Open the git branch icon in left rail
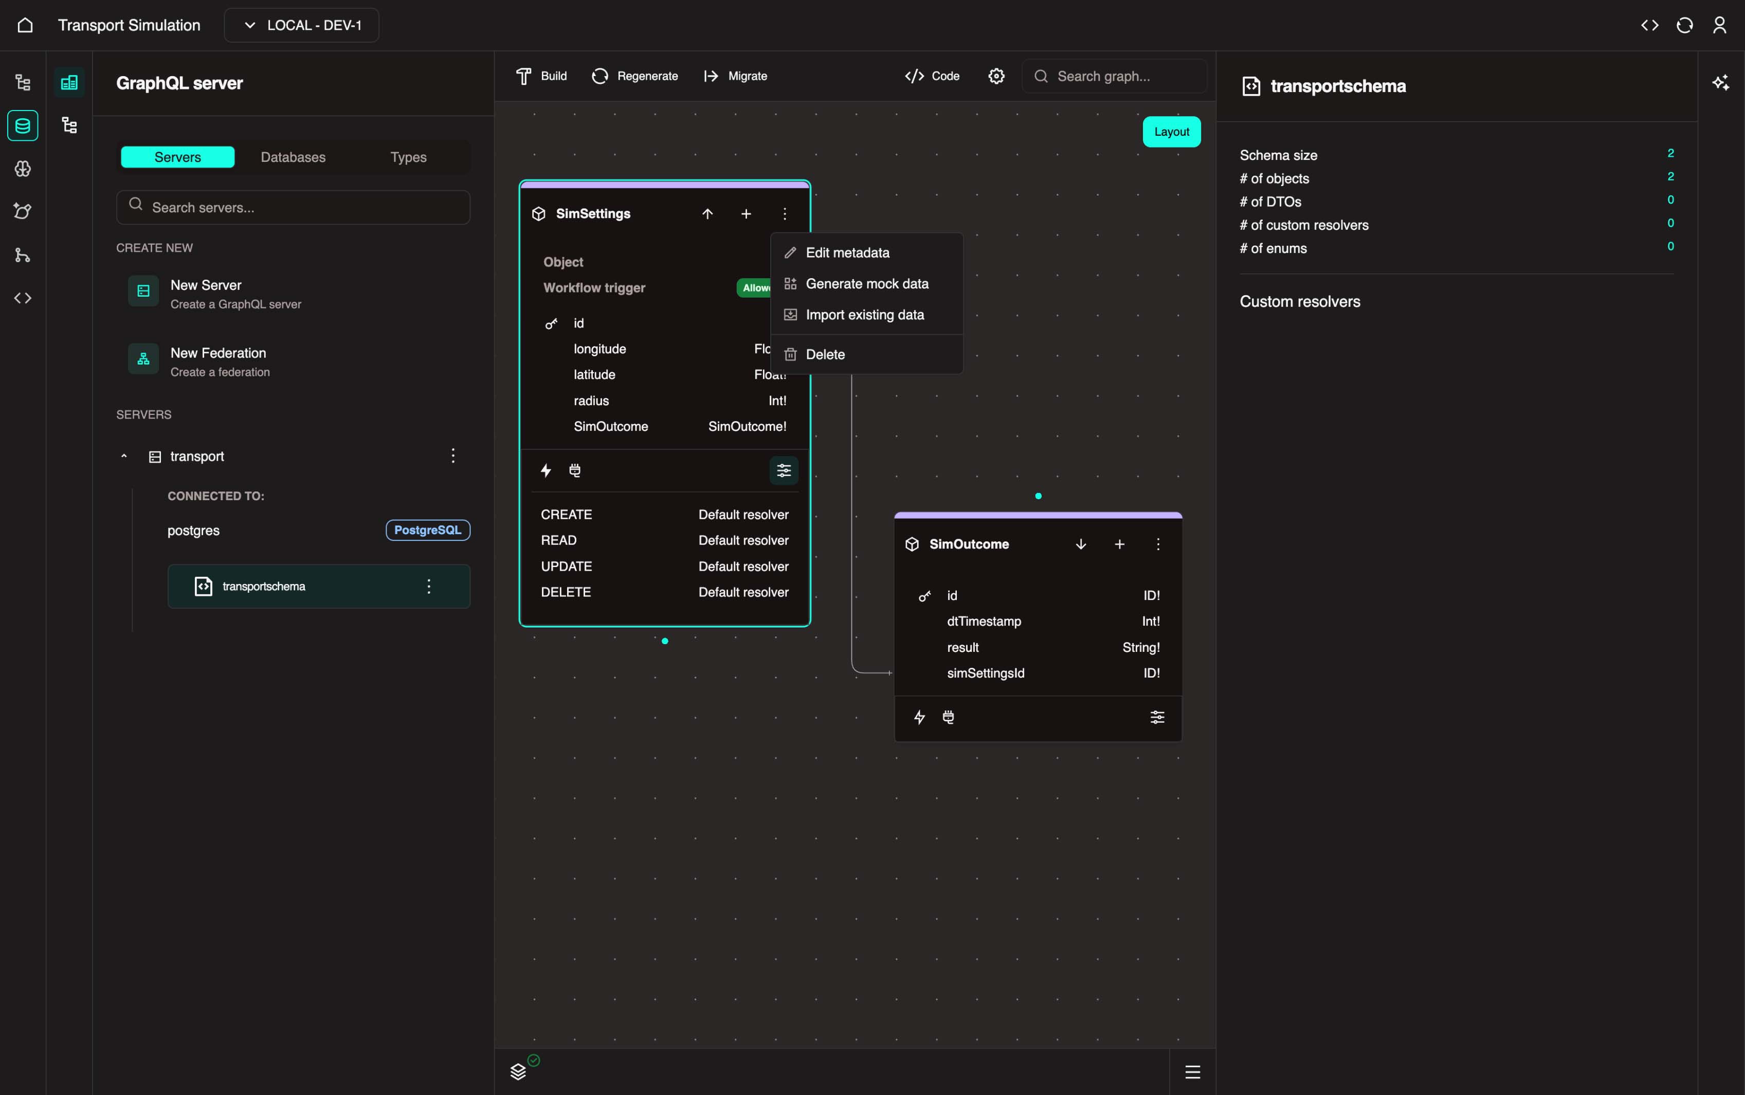 (23, 255)
